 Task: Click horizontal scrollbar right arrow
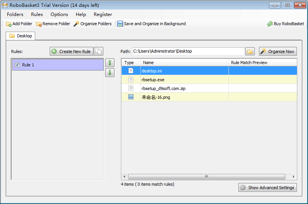point(294,177)
